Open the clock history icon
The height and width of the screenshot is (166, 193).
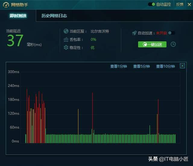[x=173, y=44]
